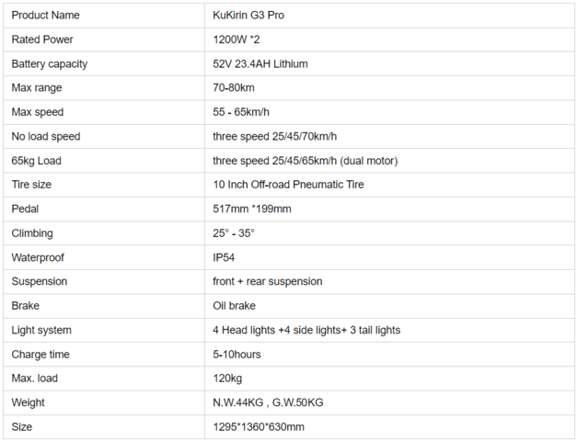Viewport: 577px width, 441px height.
Task: Click the "Oil brake" value cell
Action: (x=234, y=306)
